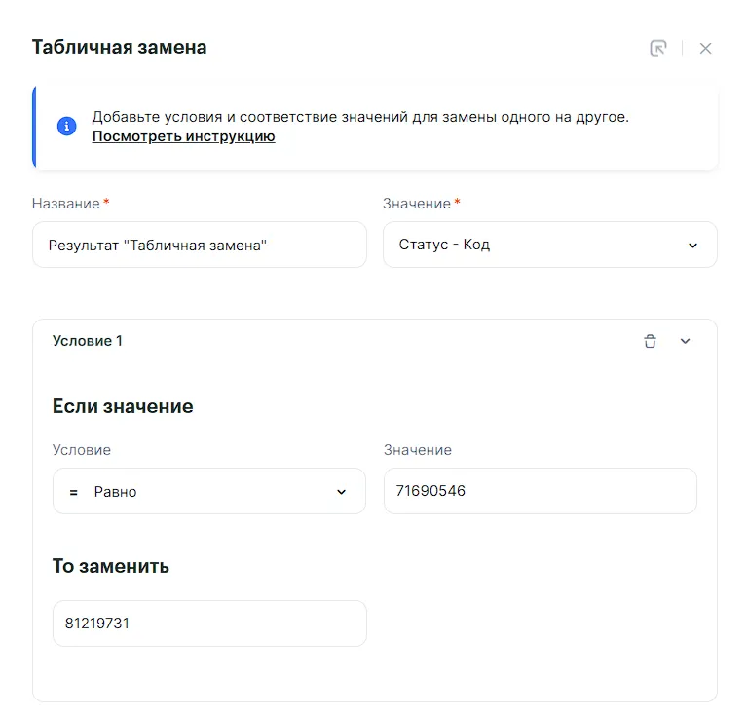Click the replacement field containing 81219731
This screenshot has width=747, height=718.
tap(208, 624)
